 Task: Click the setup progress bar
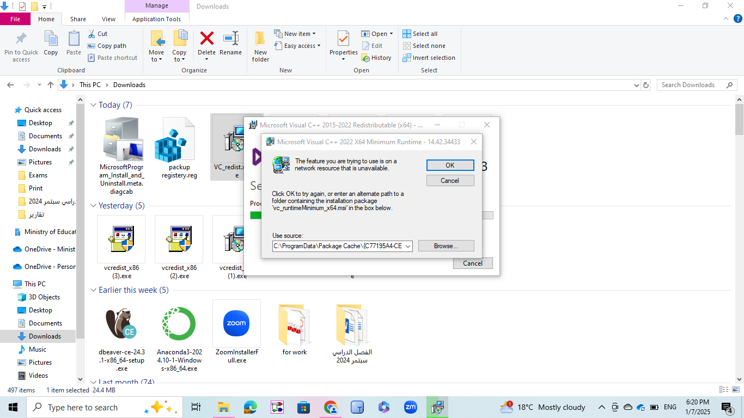pyautogui.click(x=371, y=216)
